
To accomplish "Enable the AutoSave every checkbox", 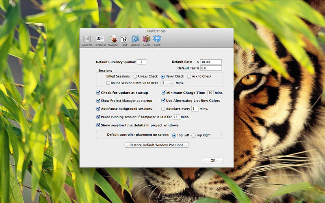I will 163,109.
